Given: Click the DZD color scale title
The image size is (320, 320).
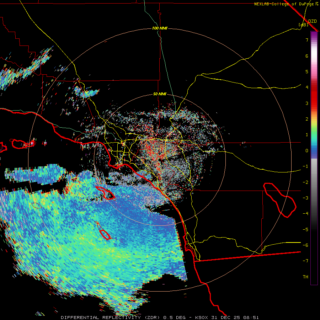Looking at the screenshot, I should coord(313,21).
